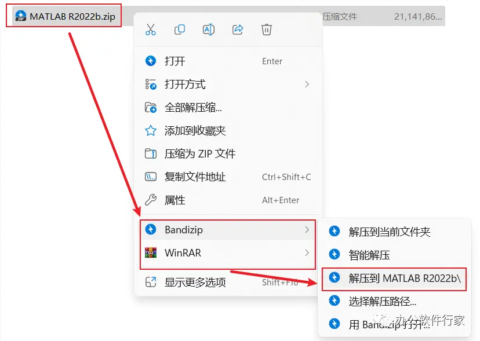This screenshot has width=480, height=341.
Task: Click the icon beside 选择解压路径...
Action: (334, 300)
